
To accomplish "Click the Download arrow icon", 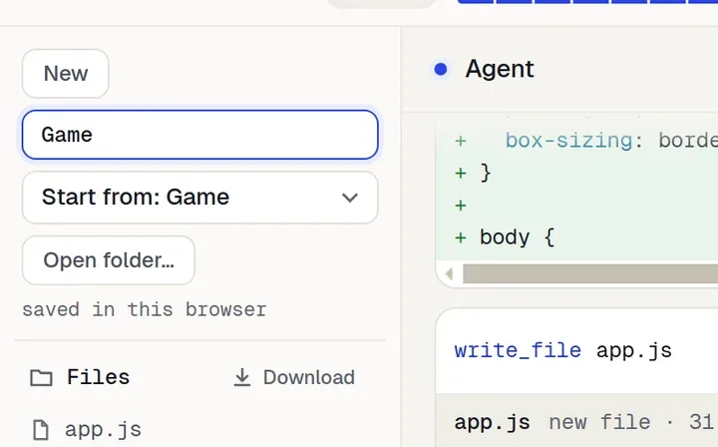I will pos(242,378).
